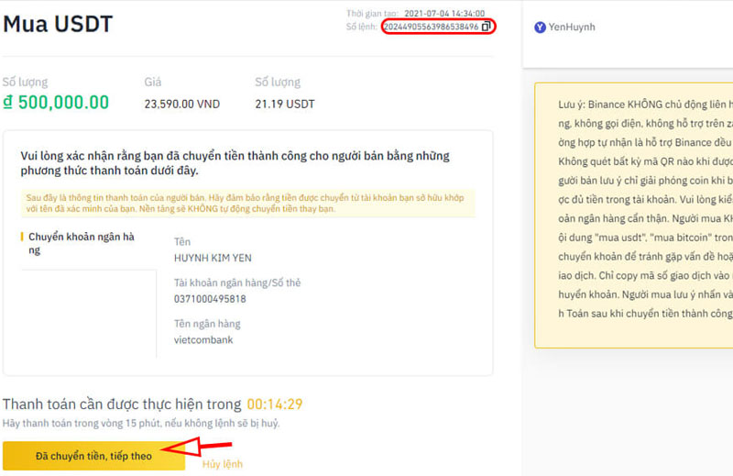Click the 'Giá' label
This screenshot has width=733, height=476.
tap(153, 82)
